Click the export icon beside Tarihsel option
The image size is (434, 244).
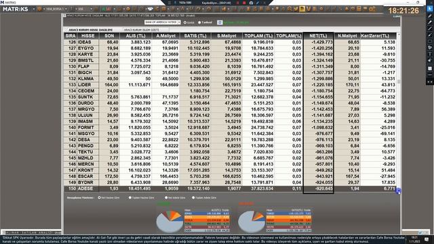tap(220, 22)
